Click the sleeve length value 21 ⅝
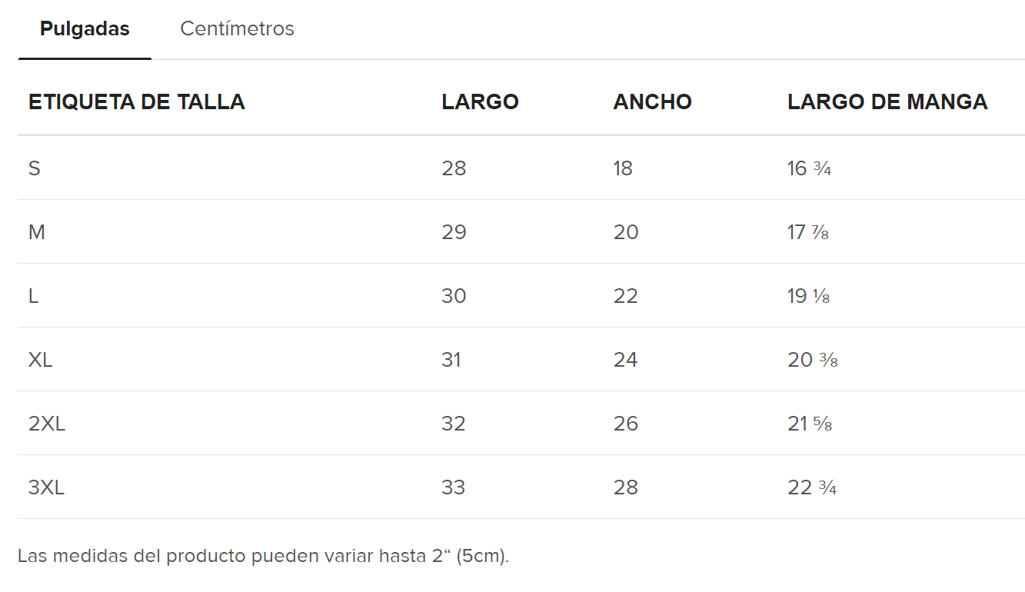The height and width of the screenshot is (592, 1025). [x=810, y=424]
